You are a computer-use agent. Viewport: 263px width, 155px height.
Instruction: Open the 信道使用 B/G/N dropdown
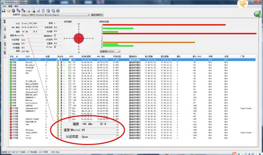[110, 51]
